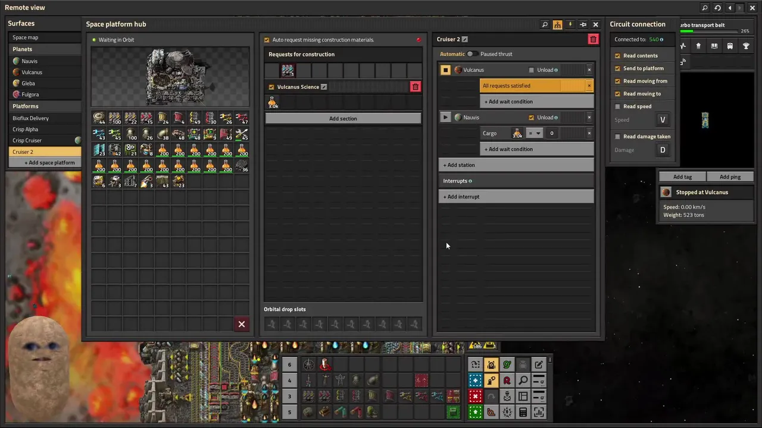Screen dimensions: 762x428
Task: Enable the Unload checkbox for Vulcanus
Action: [x=532, y=70]
